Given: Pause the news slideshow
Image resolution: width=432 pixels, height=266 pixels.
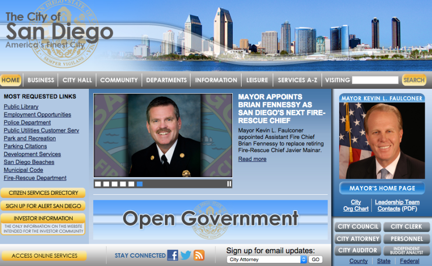Looking at the screenshot, I should [x=229, y=184].
